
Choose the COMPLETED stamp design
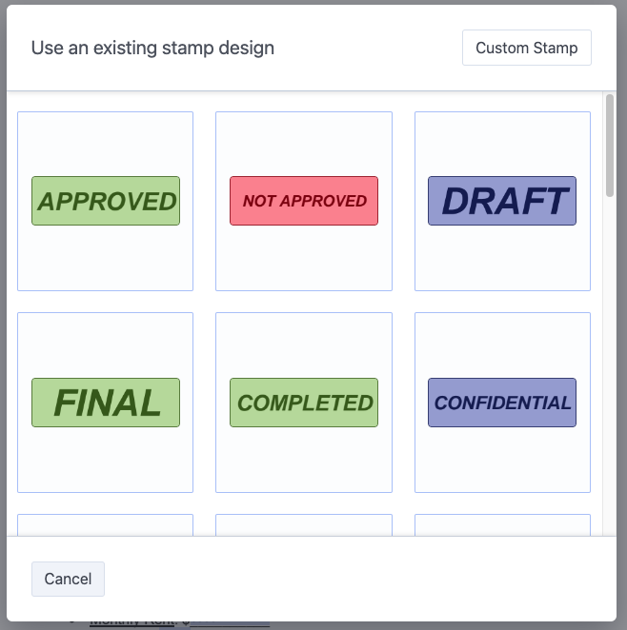coord(304,403)
